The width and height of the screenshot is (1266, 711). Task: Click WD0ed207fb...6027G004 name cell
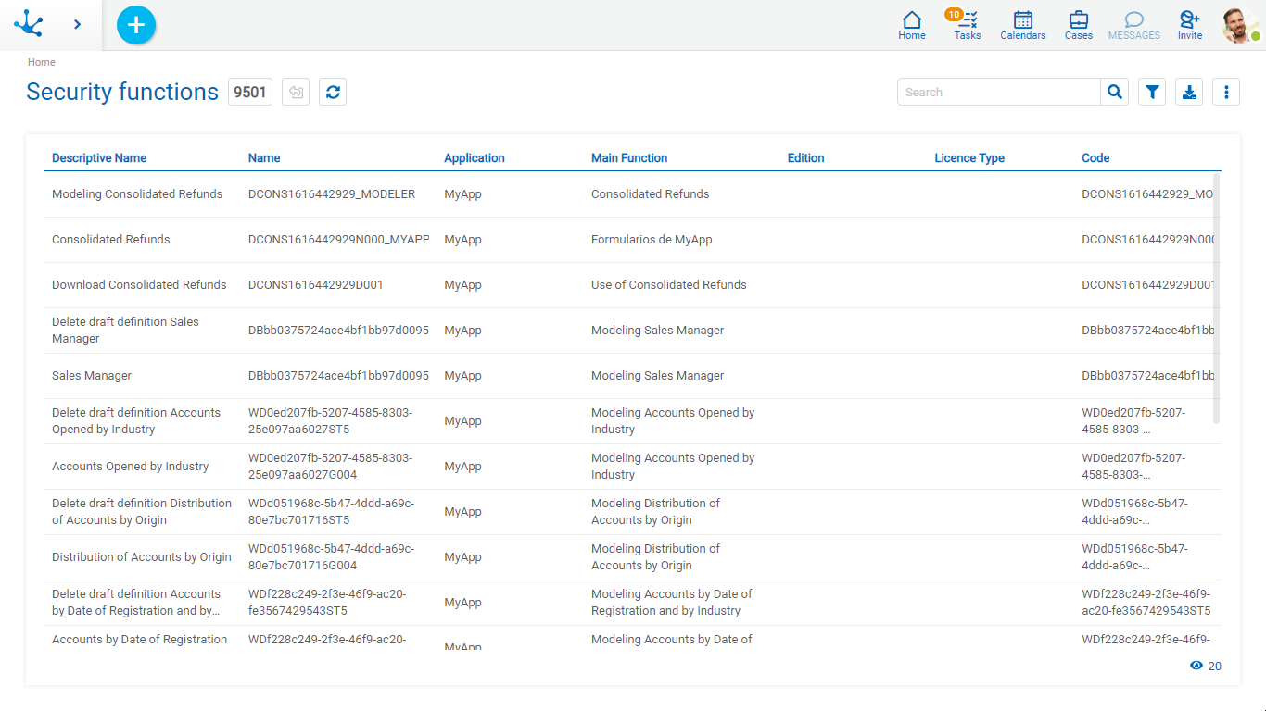pos(331,467)
